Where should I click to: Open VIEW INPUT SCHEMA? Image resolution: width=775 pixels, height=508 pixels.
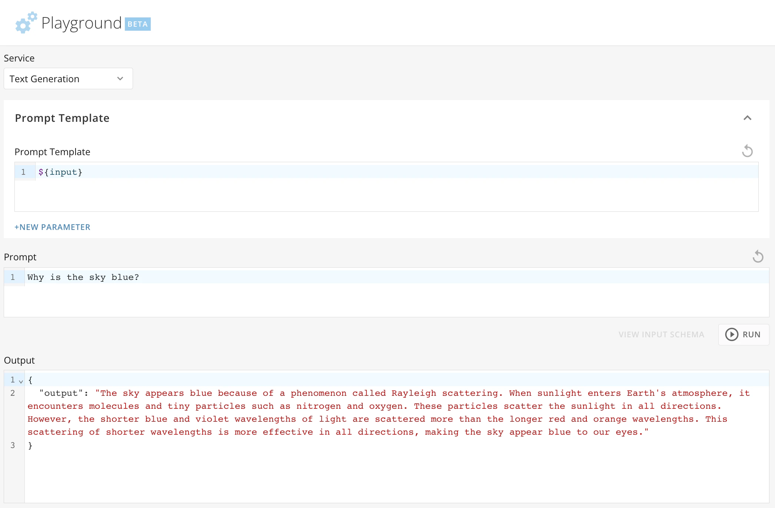click(661, 334)
